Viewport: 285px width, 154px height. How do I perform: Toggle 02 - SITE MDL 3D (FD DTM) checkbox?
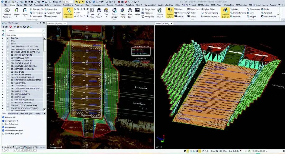(x=8, y=61)
